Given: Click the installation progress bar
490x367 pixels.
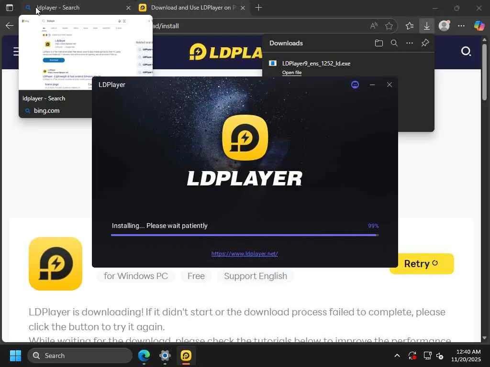Looking at the screenshot, I should point(245,235).
